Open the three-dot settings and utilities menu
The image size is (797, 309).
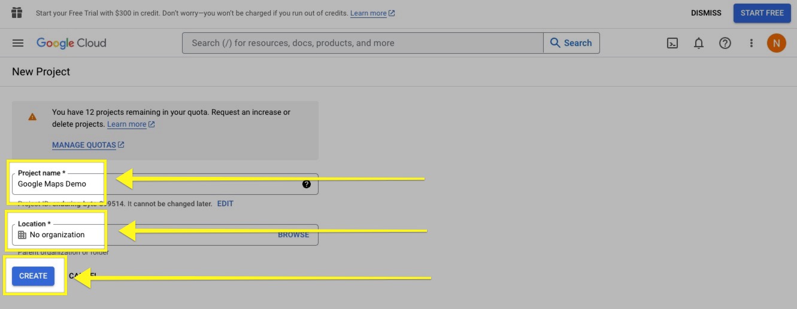click(751, 43)
